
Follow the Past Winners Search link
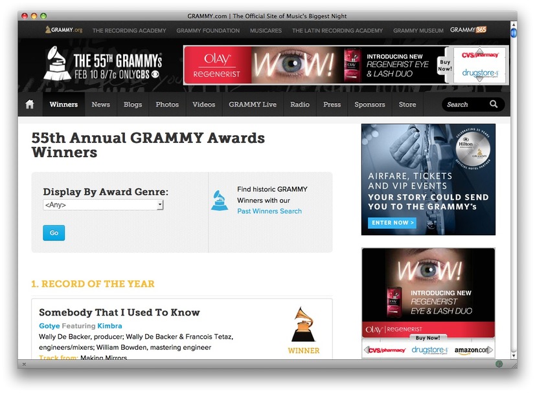click(269, 211)
